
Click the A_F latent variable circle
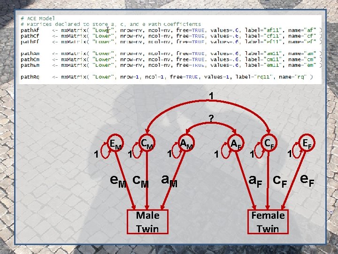tap(236, 143)
